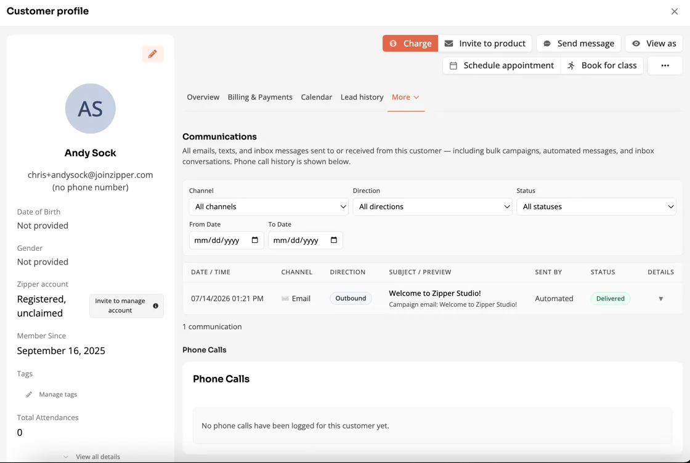Switch to the Overview tab

[203, 97]
